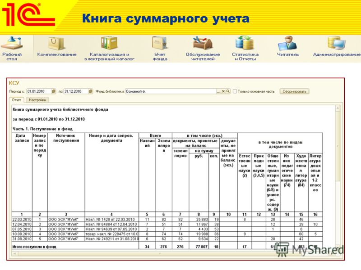Open the Администрирование section

pos(337,47)
